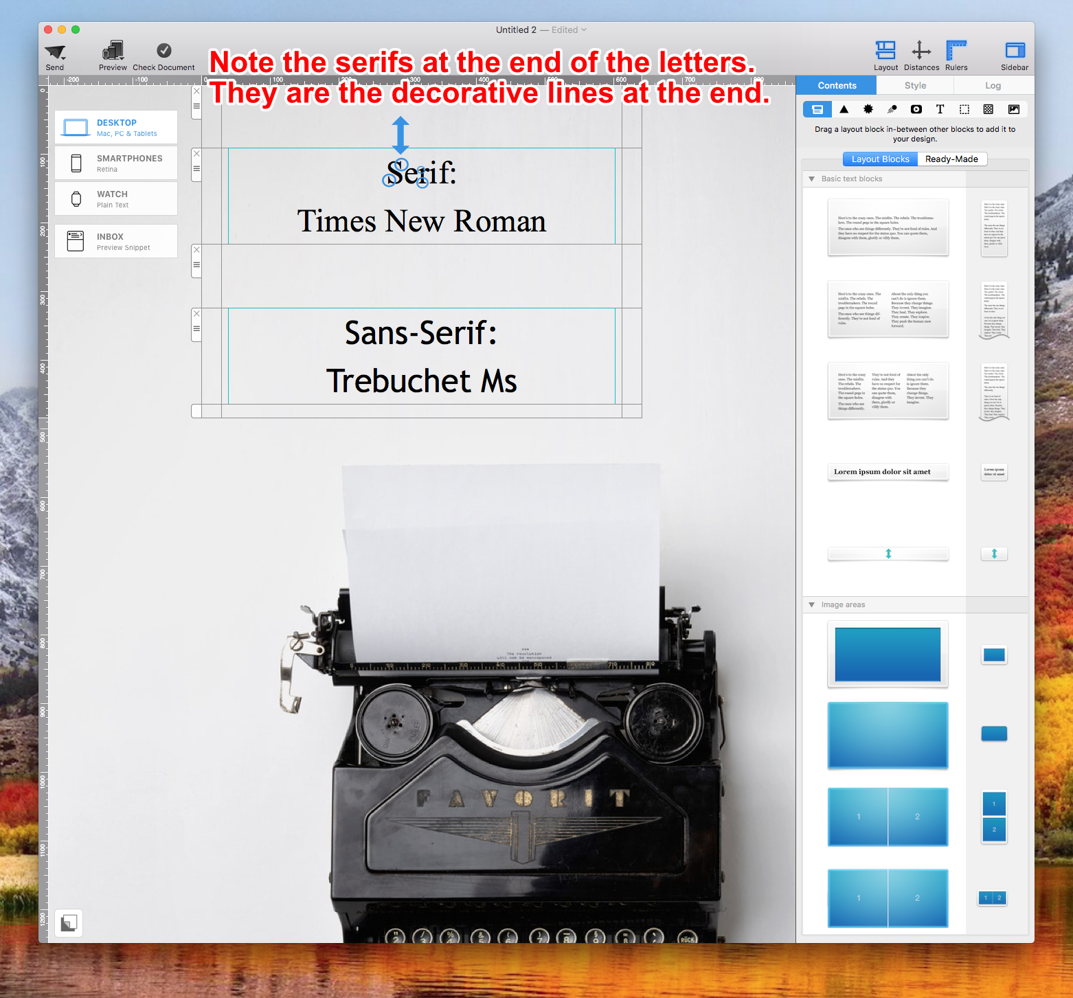The width and height of the screenshot is (1073, 998).
Task: Select the photos image icon
Action: [x=1014, y=109]
